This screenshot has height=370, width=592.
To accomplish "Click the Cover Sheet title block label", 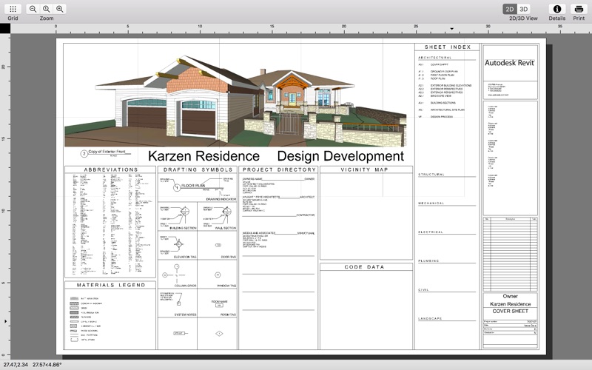I will pos(510,311).
